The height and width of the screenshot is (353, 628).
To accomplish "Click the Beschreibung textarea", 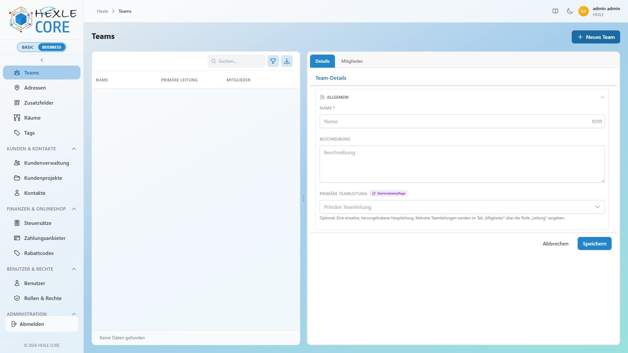I will [462, 164].
